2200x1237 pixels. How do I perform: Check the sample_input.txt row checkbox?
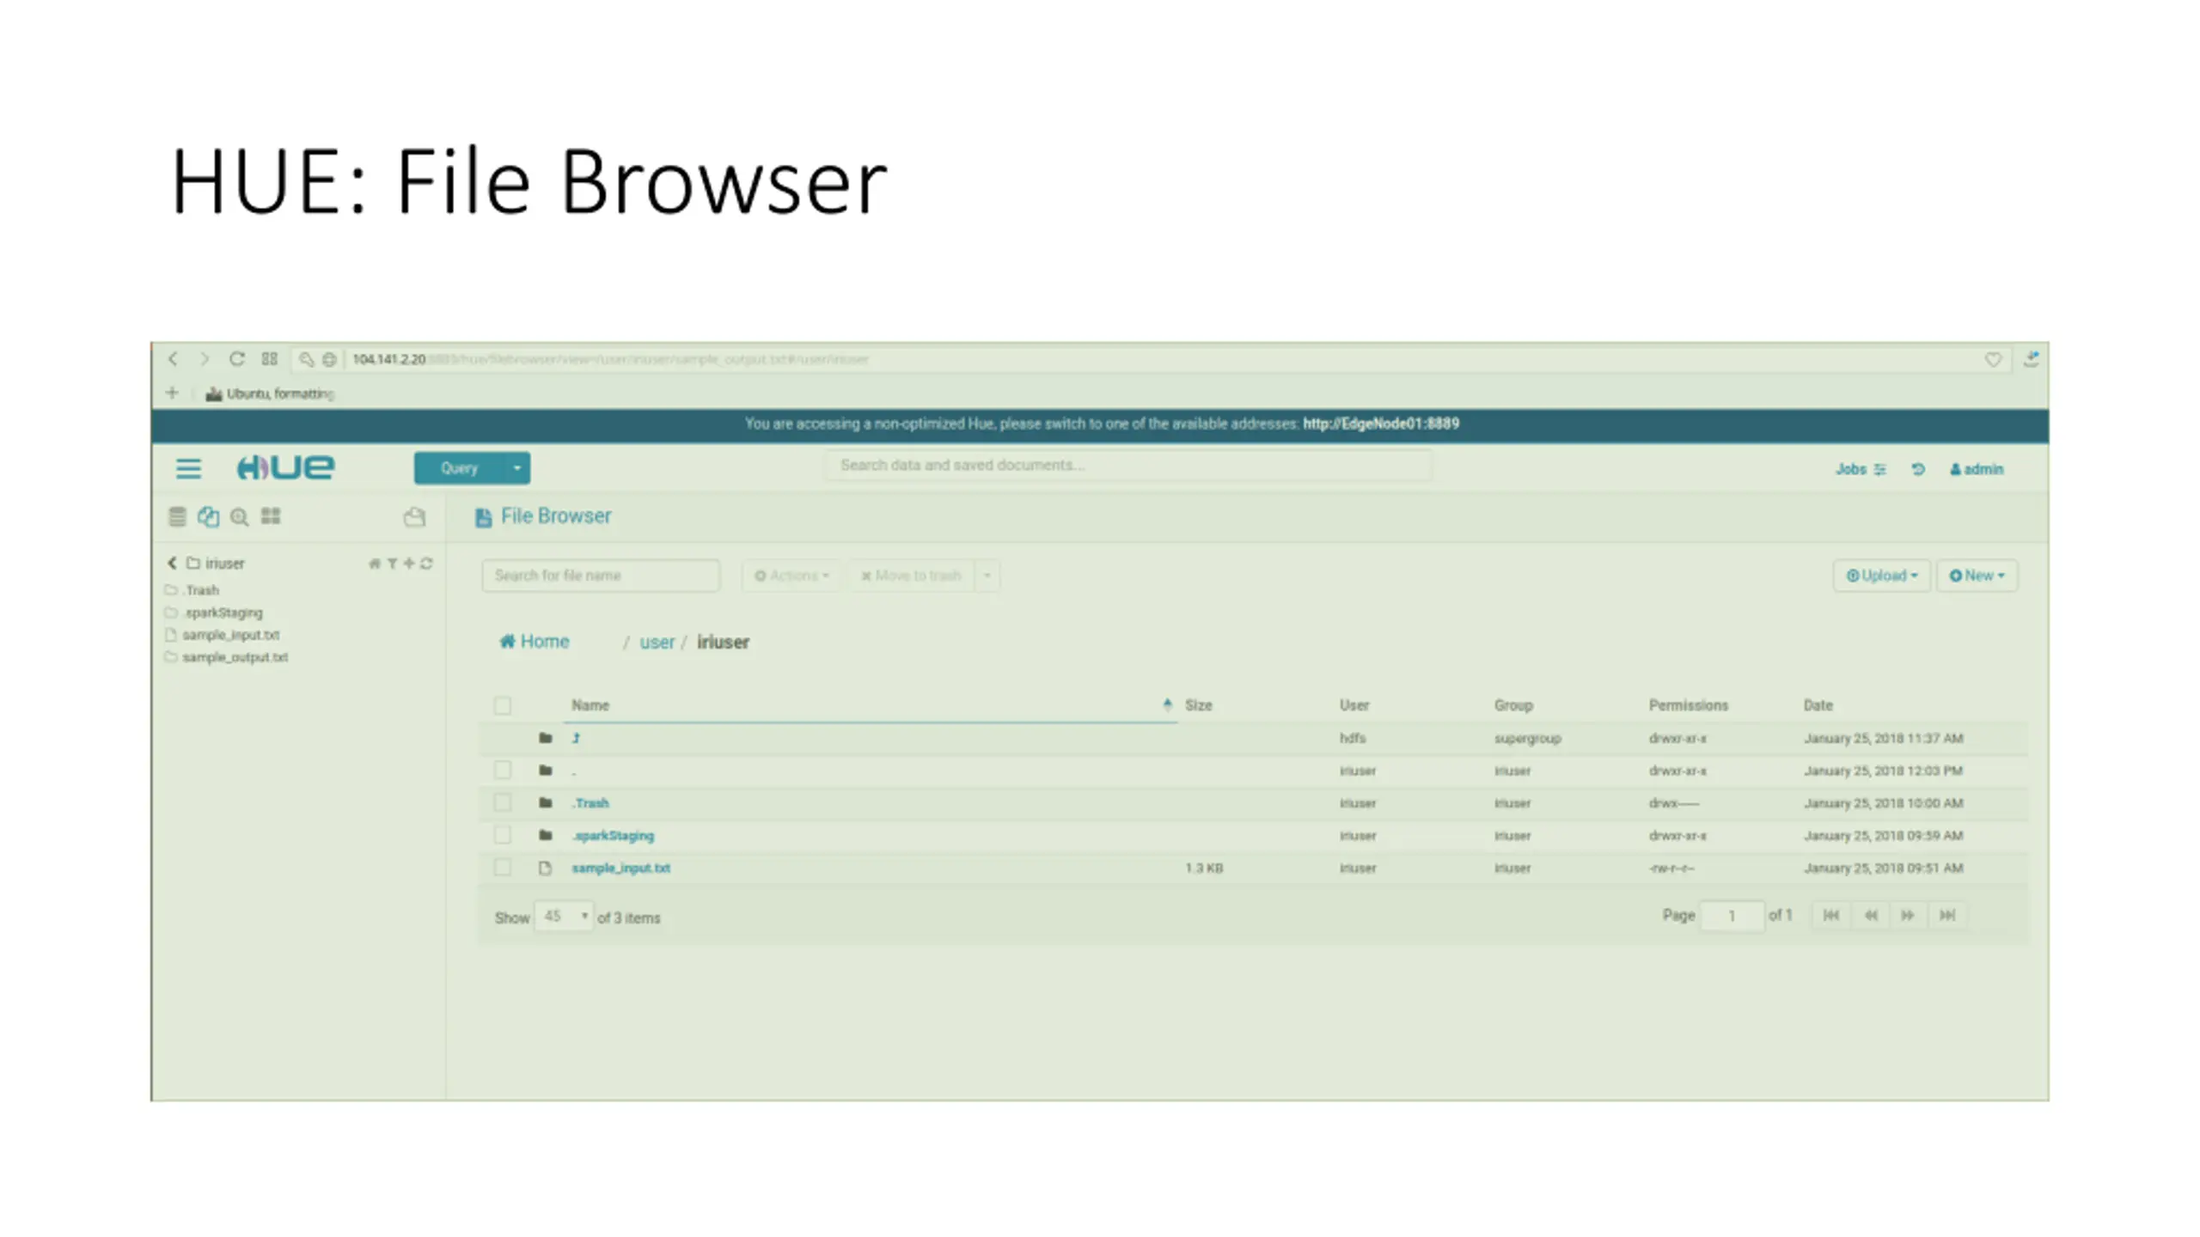tap(503, 868)
